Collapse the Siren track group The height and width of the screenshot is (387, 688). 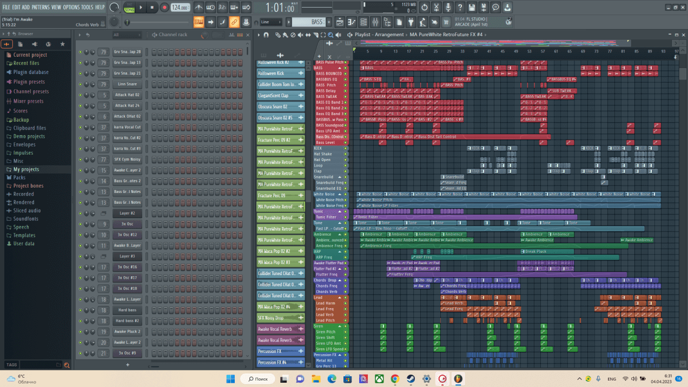coord(340,326)
